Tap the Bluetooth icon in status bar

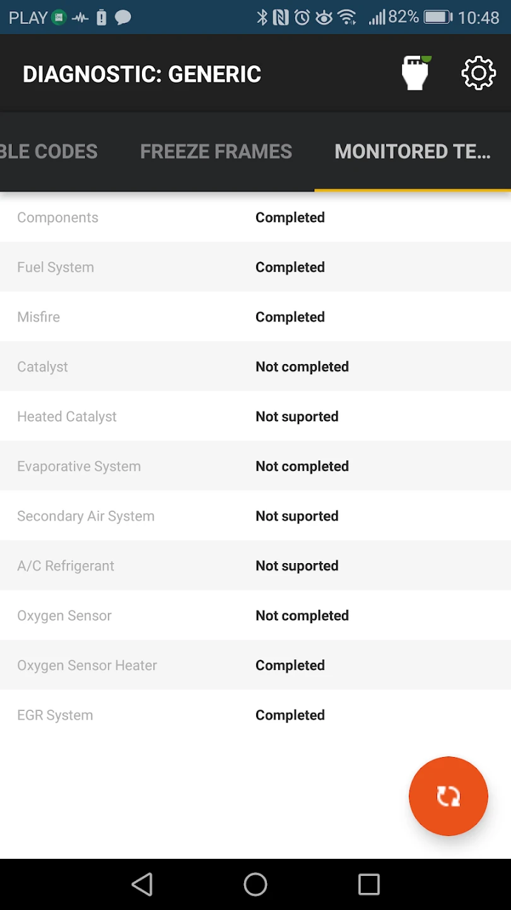coord(262,17)
